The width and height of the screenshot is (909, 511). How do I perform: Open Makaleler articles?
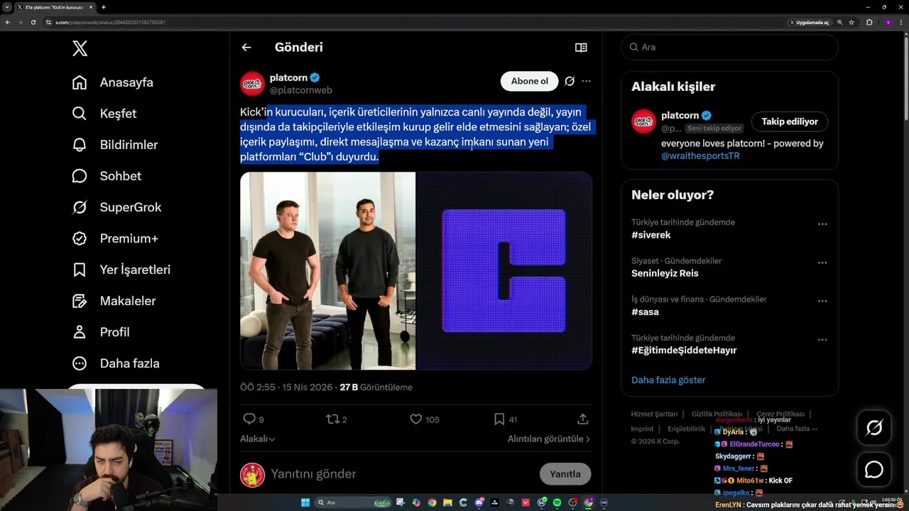click(x=114, y=301)
